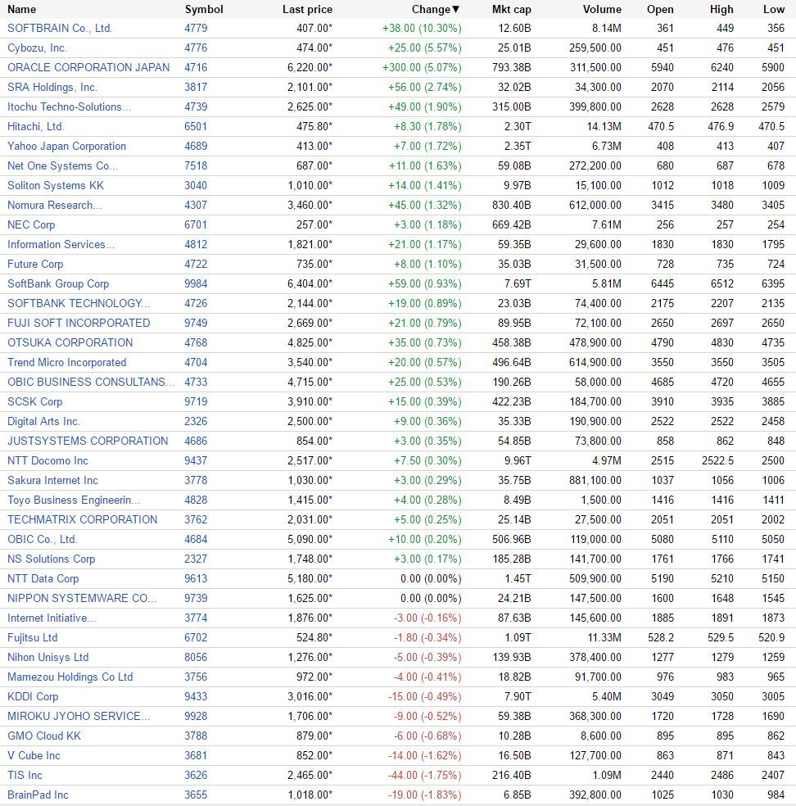
Task: Open Sakura Internet Inc link
Action: pos(52,480)
